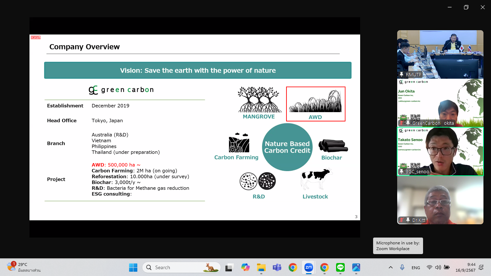
Task: Click the Windows Start button
Action: click(133, 267)
